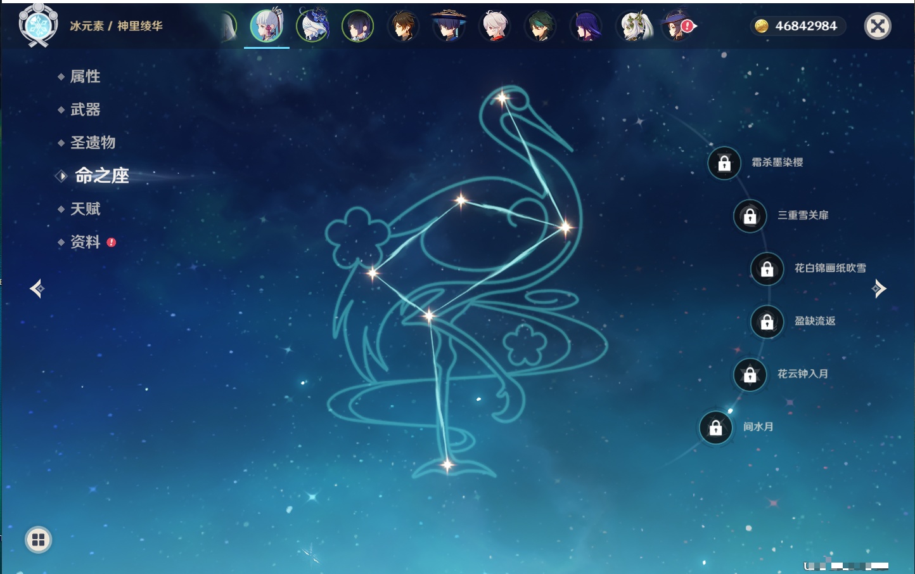Click the locked 花云钟入月 constellation icon
The image size is (915, 574).
(750, 374)
